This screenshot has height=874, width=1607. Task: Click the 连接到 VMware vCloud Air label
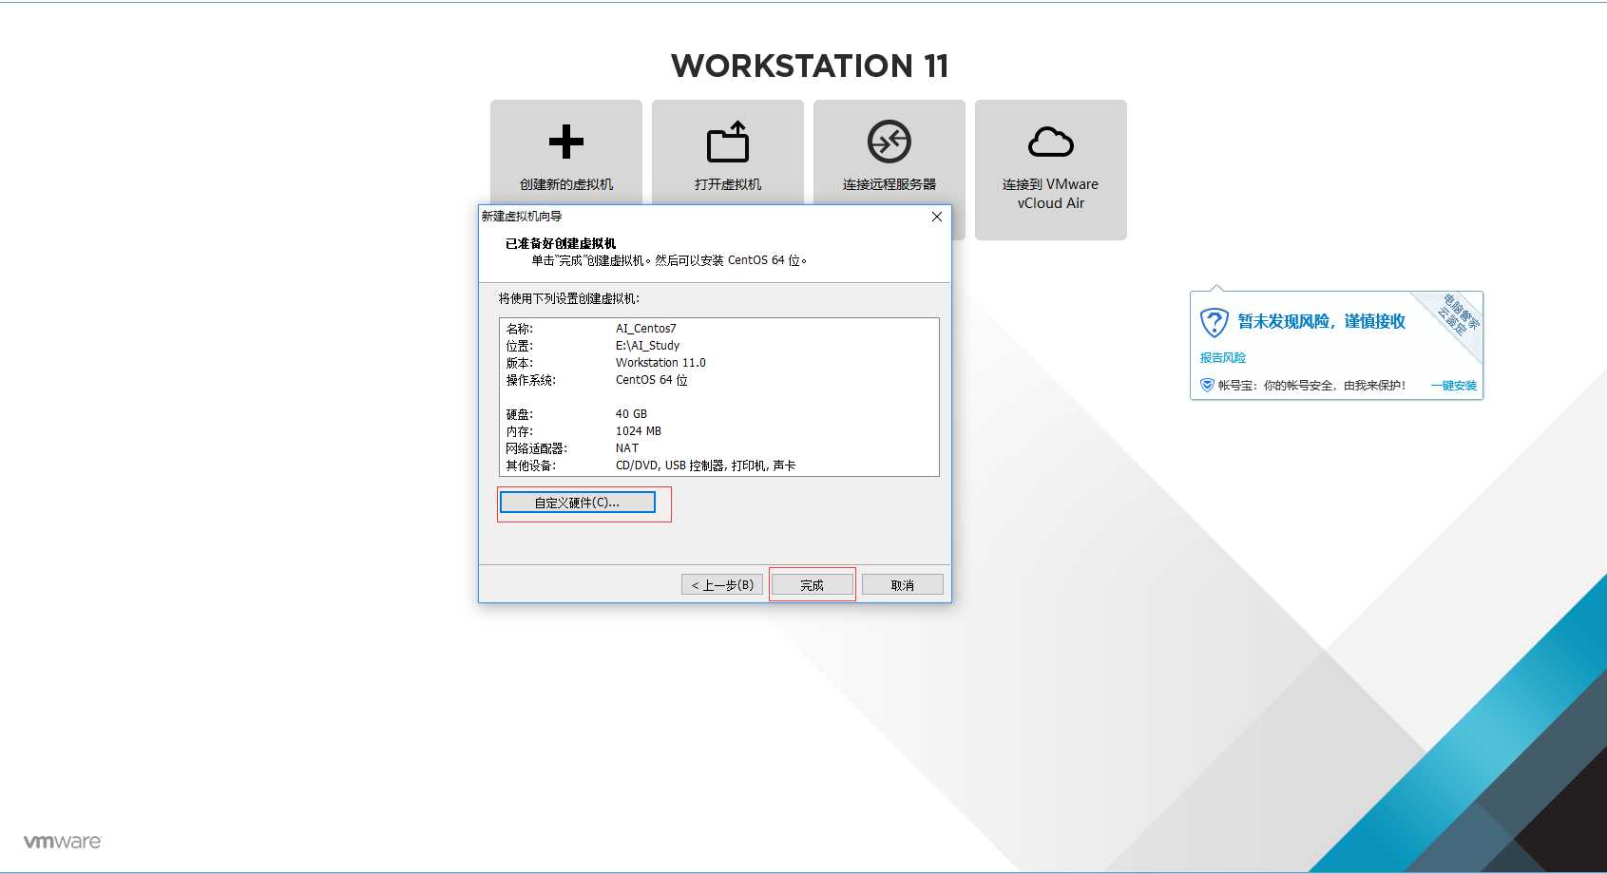(x=1051, y=194)
